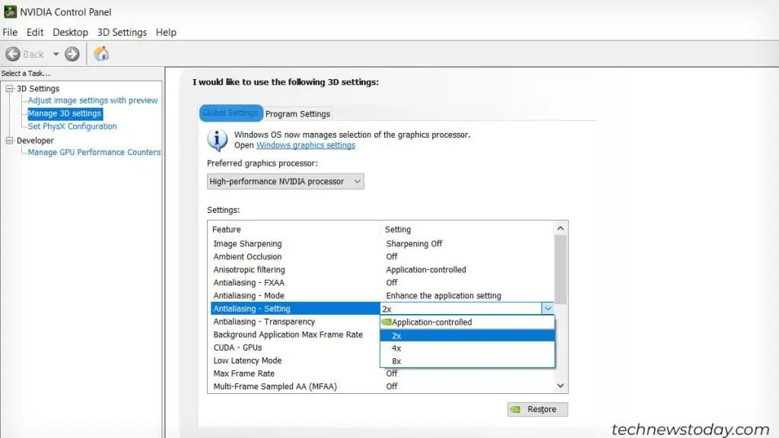Open the 3D Settings menu

coord(121,32)
